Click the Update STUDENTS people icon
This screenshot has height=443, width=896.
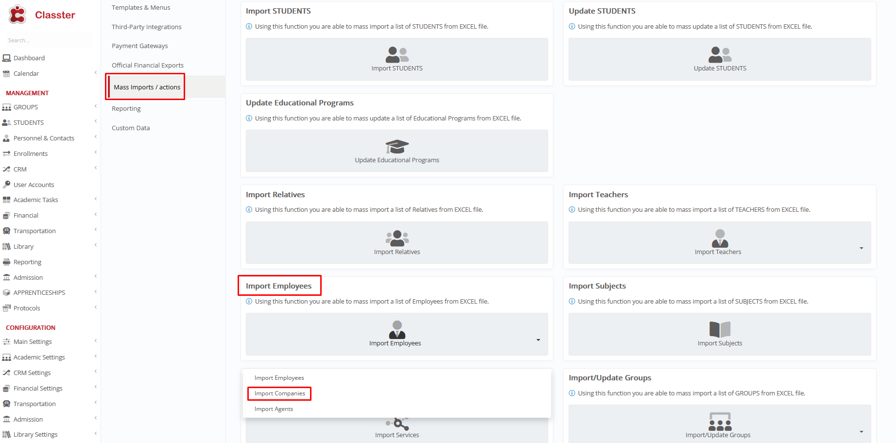click(x=720, y=54)
